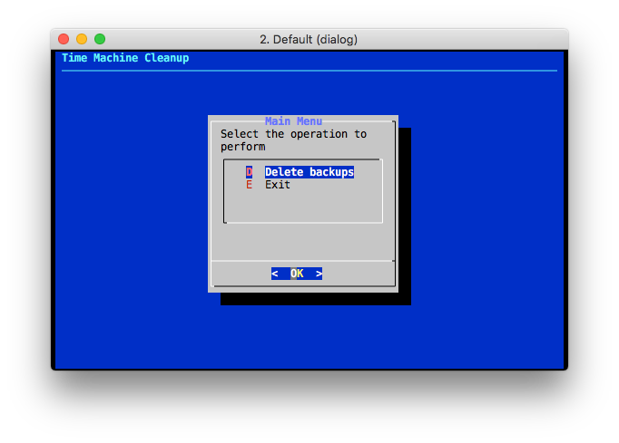The width and height of the screenshot is (619, 443).
Task: Click the word 'perform' in the prompt
Action: tap(243, 147)
